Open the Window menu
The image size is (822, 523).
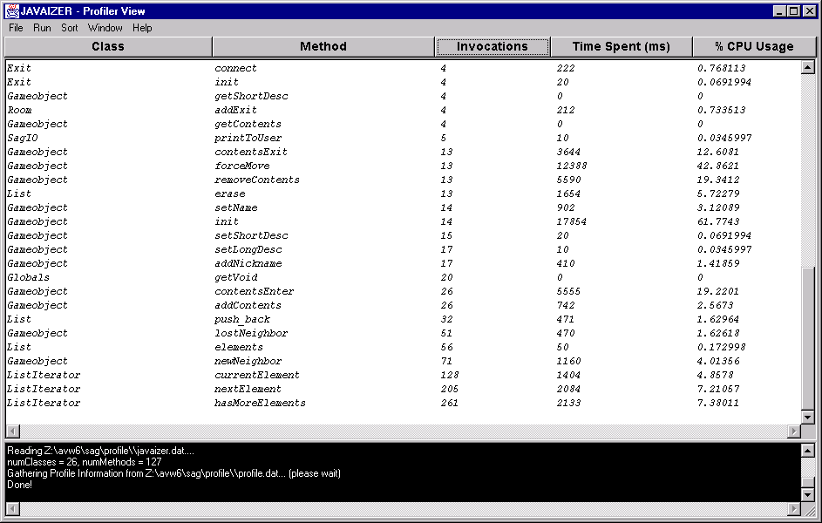click(105, 28)
